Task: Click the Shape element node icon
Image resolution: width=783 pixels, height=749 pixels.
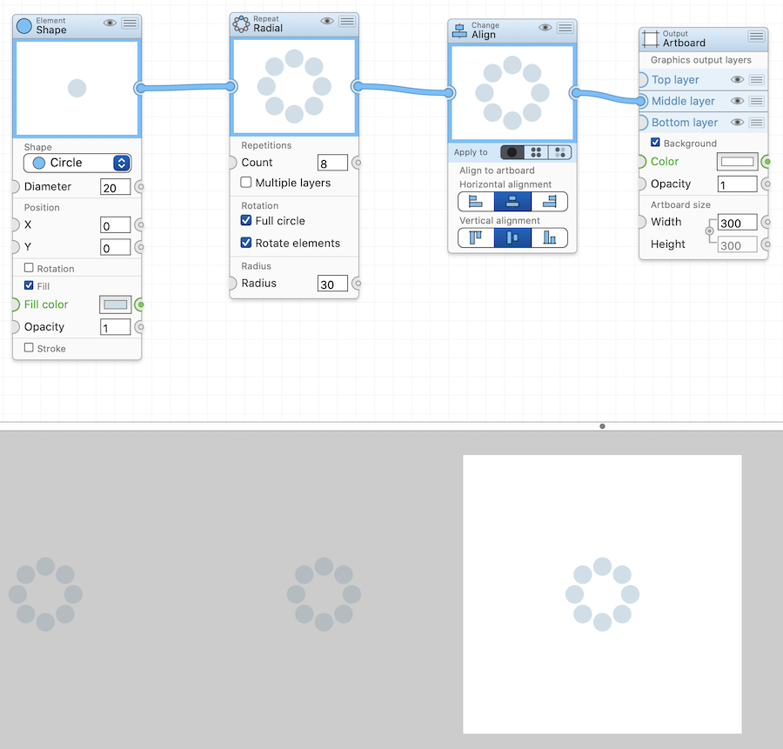Action: (x=24, y=25)
